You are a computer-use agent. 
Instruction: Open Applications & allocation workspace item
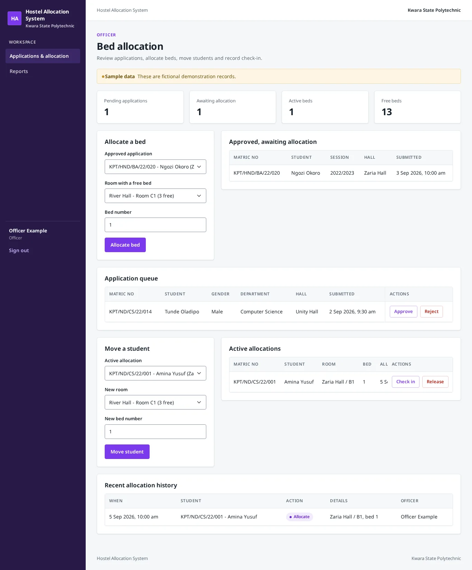pyautogui.click(x=43, y=56)
